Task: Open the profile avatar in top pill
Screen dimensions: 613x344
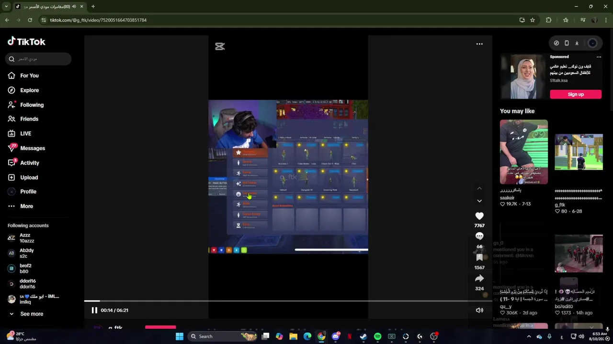Action: click(592, 43)
